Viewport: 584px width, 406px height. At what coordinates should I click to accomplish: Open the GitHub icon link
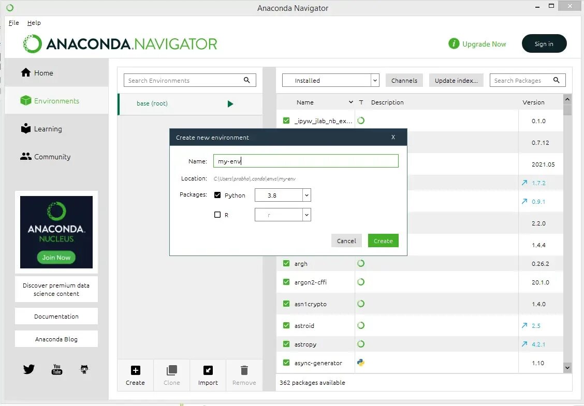click(x=84, y=369)
